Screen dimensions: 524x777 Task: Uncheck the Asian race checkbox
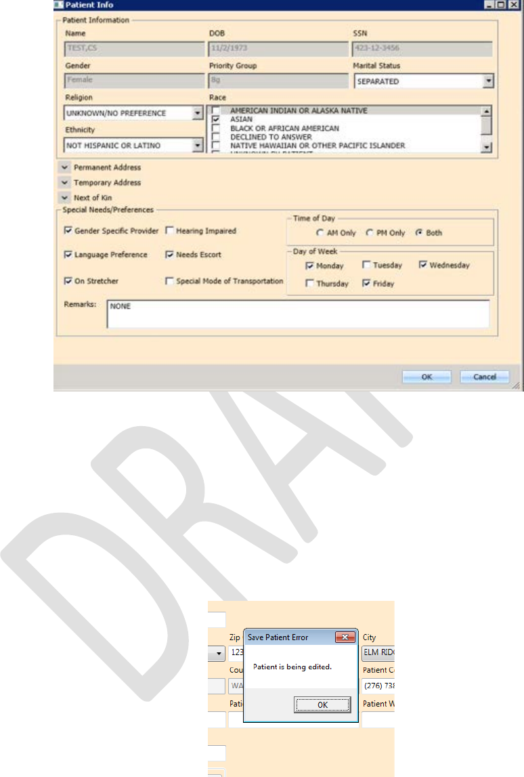click(215, 119)
